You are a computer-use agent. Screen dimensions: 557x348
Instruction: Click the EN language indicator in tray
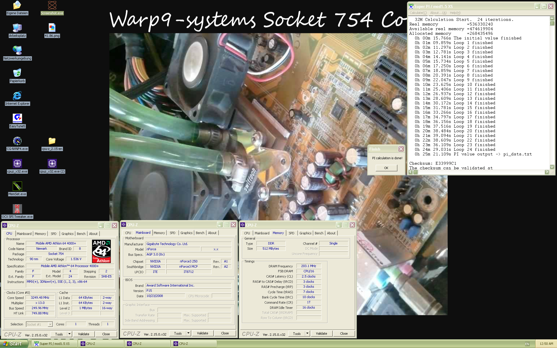tap(527, 344)
